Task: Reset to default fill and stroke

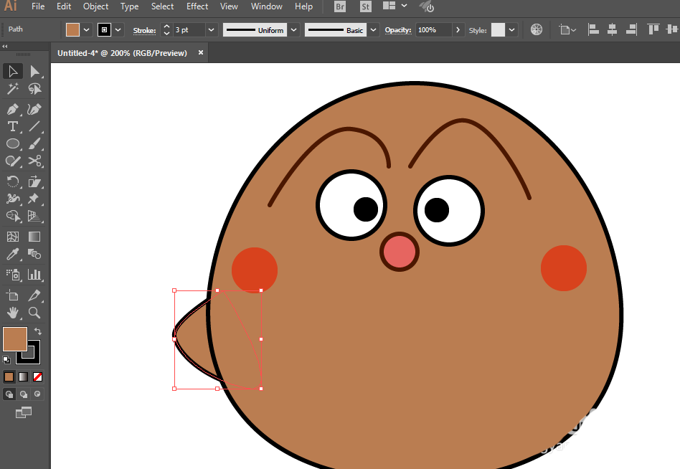Action: [x=6, y=359]
